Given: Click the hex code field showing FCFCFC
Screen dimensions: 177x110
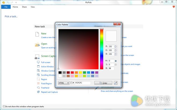Looking at the screenshot, I should [83, 83].
